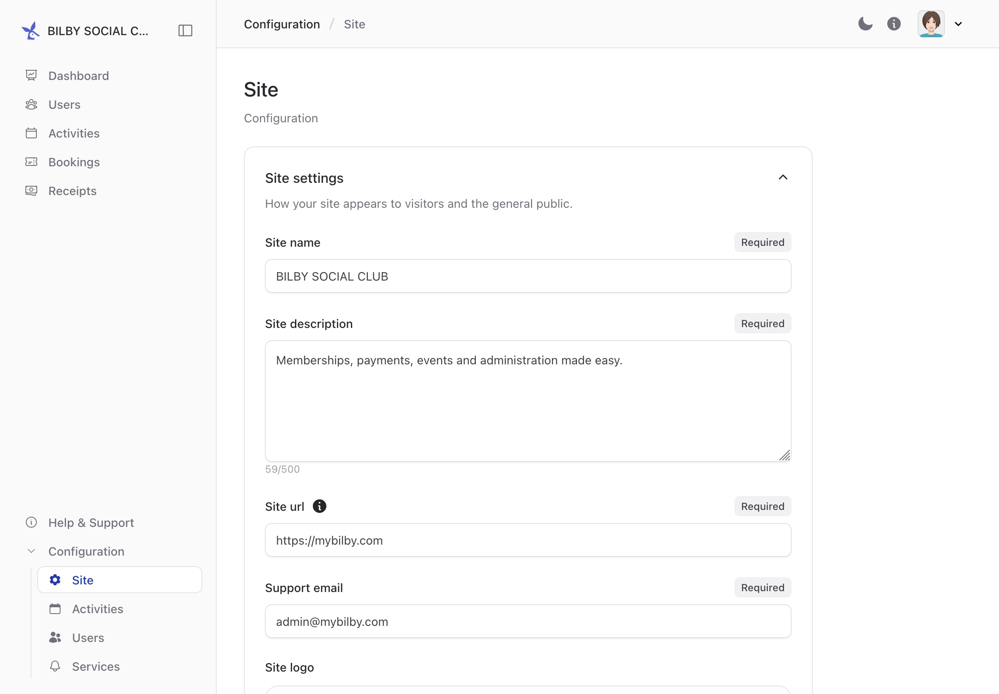The width and height of the screenshot is (999, 694).
Task: Click the Services bell icon
Action: [x=55, y=666]
